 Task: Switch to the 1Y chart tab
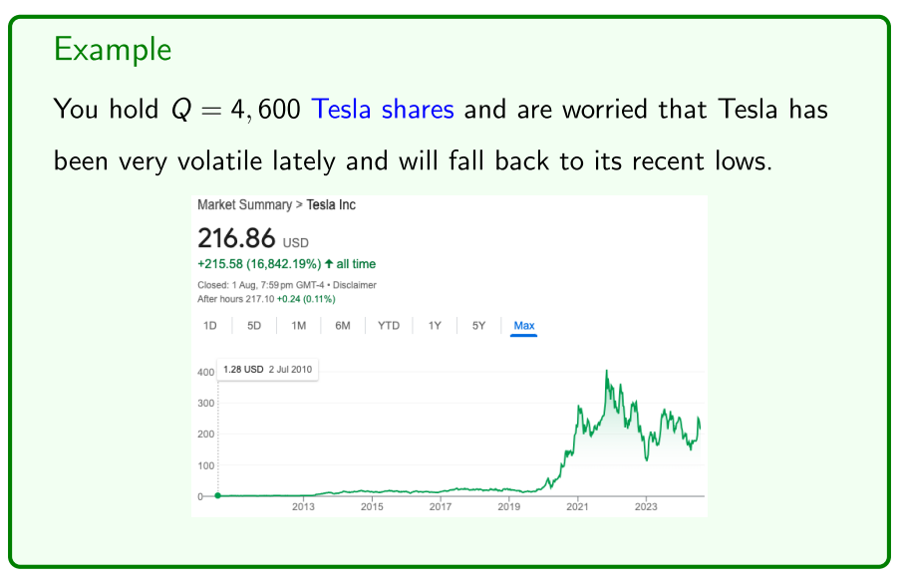(x=435, y=326)
